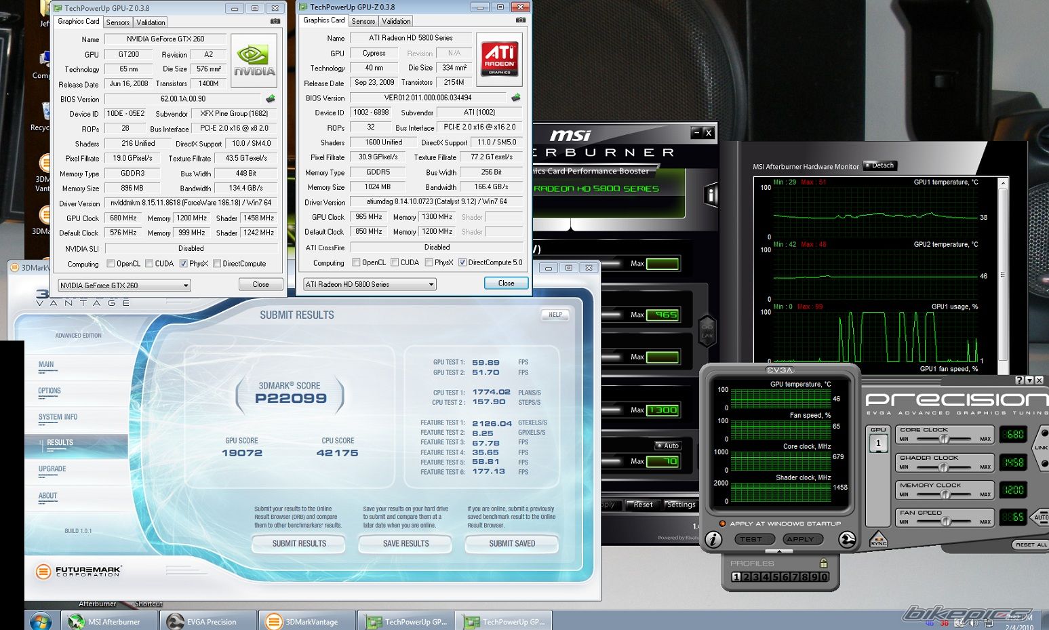1049x630 pixels.
Task: Open the Validation tab in the ATI GPU-Z window
Action: 396,21
